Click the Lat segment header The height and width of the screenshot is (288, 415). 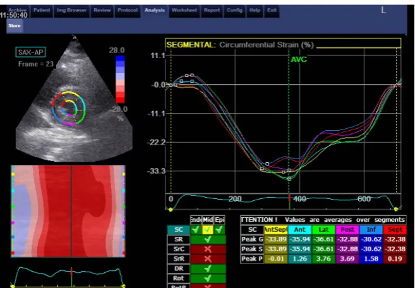point(323,230)
